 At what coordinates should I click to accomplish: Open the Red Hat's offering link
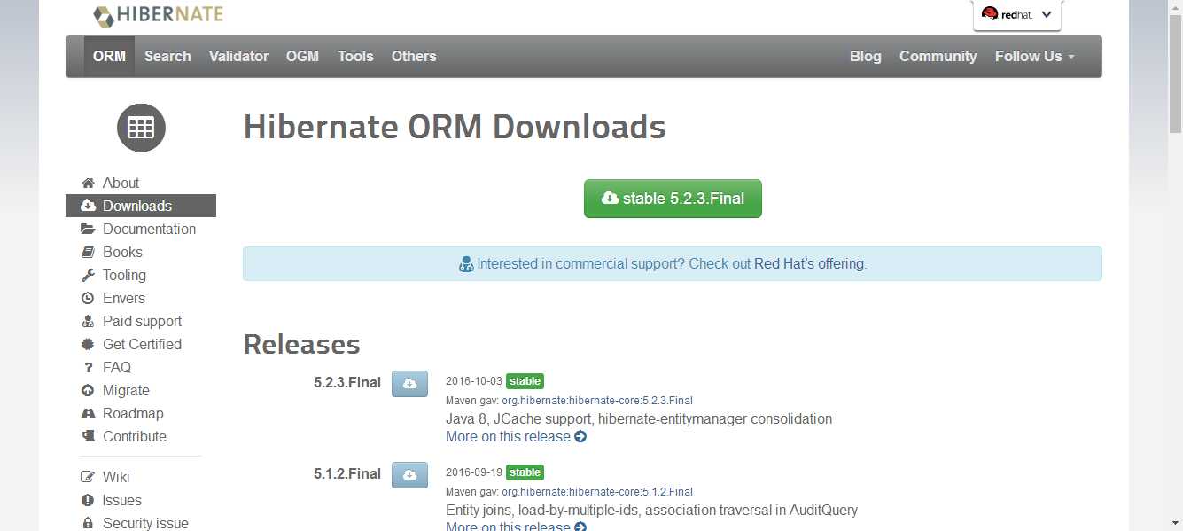(810, 264)
